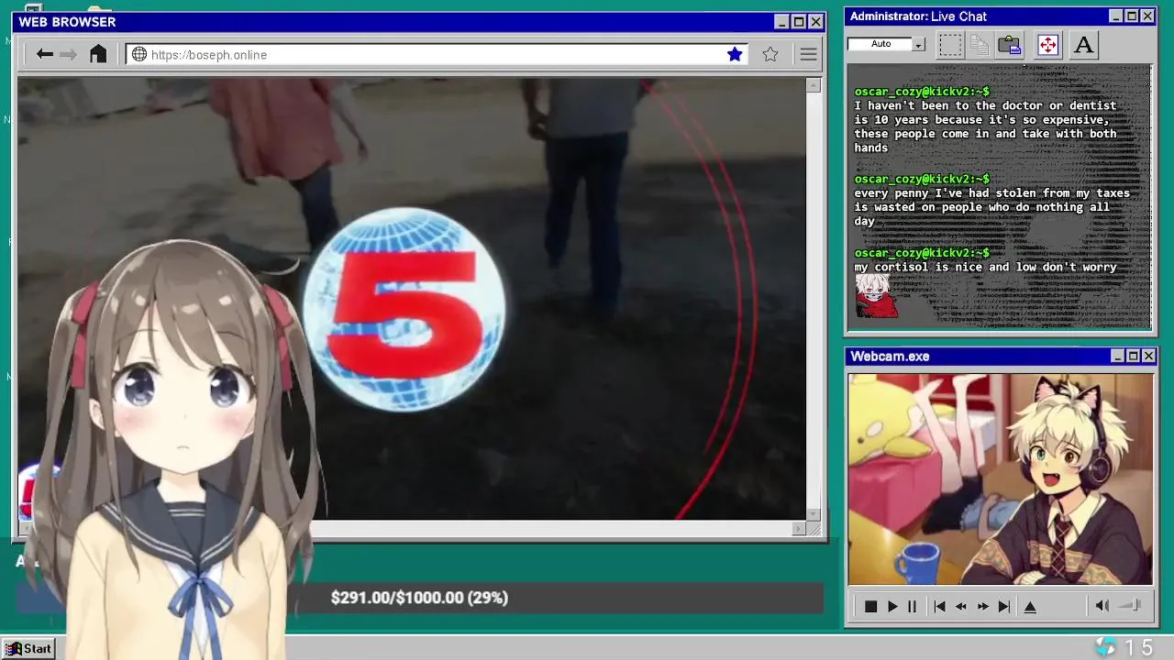Click the browser forward arrow
The height and width of the screenshot is (660, 1174).
click(68, 54)
